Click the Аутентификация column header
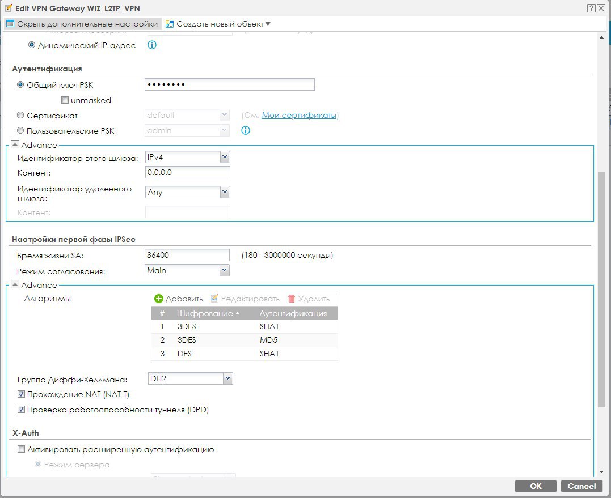The image size is (611, 498). click(x=293, y=313)
